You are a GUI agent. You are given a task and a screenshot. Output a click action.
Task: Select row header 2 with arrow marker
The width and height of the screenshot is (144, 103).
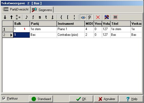click(x=8, y=35)
